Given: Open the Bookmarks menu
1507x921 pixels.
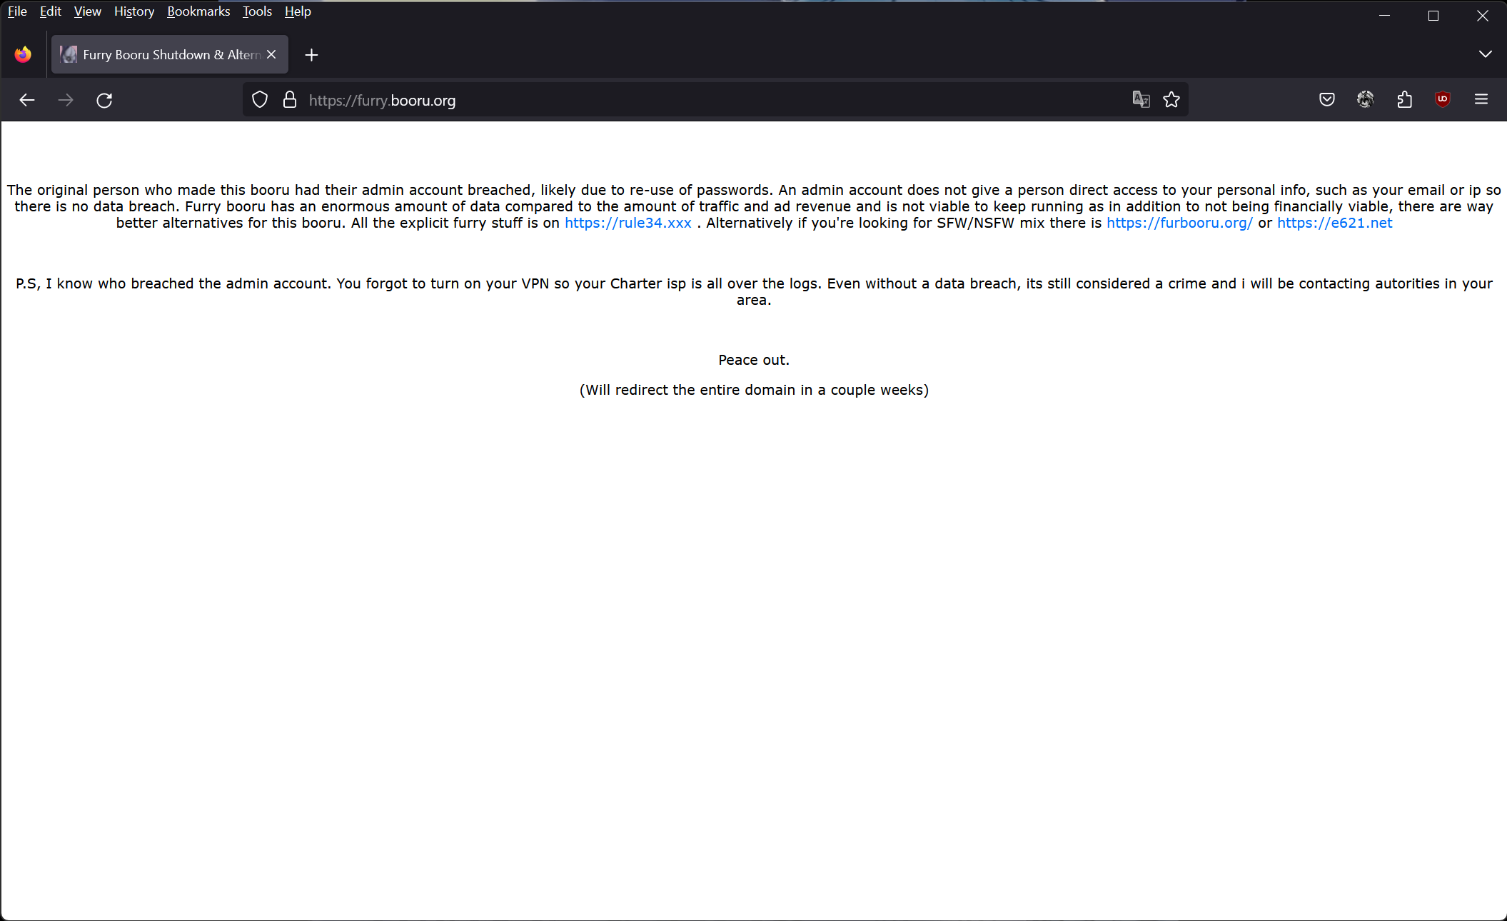Looking at the screenshot, I should [198, 11].
